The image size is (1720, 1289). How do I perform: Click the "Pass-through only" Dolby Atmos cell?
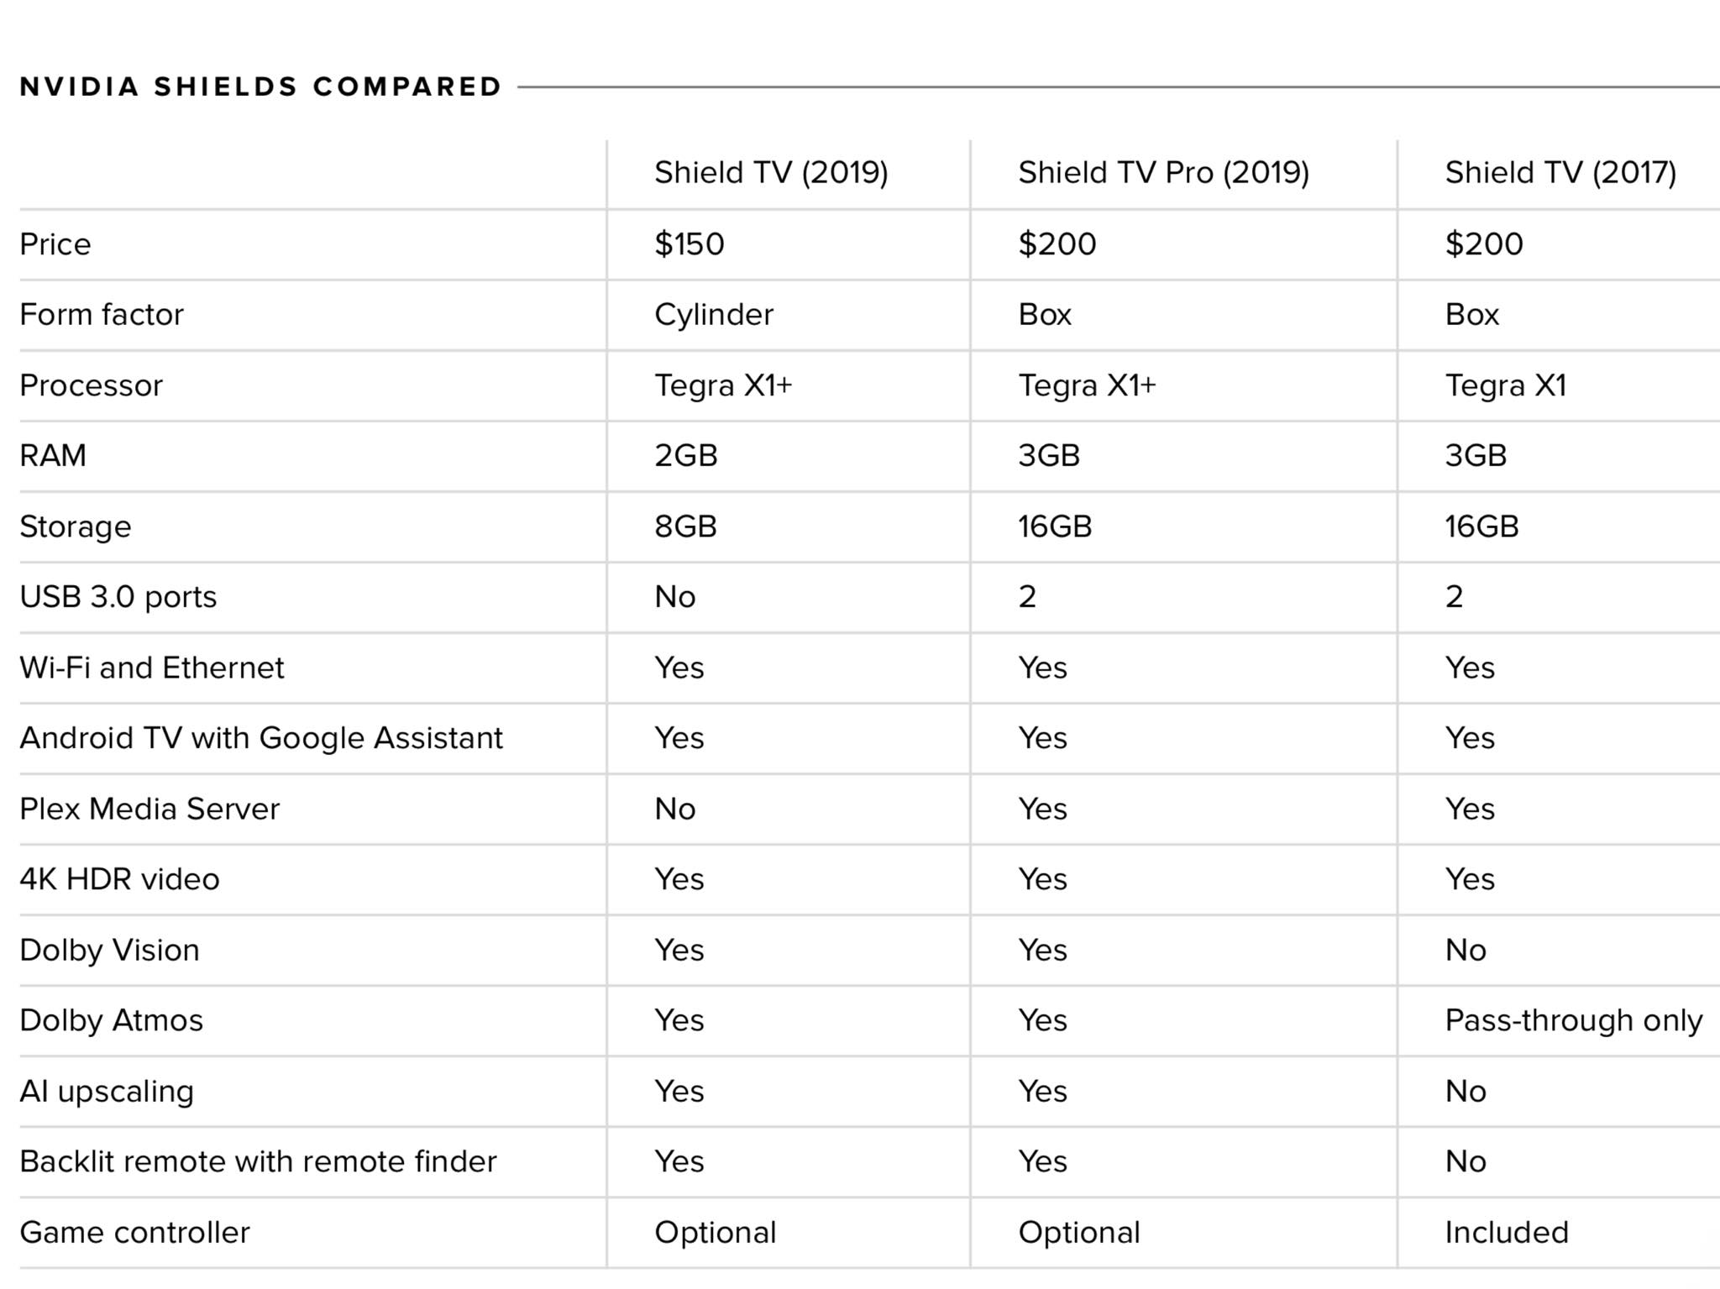click(x=1573, y=1020)
